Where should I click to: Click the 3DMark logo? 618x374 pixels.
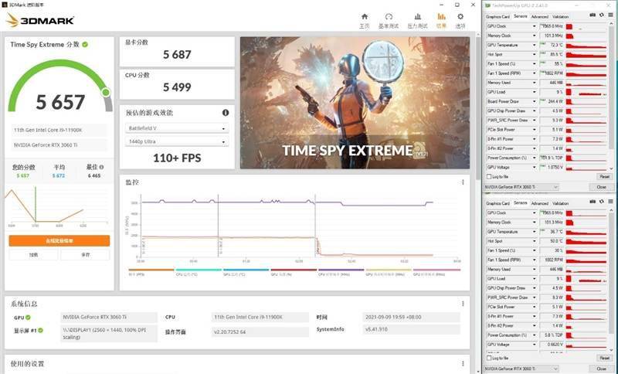40,21
